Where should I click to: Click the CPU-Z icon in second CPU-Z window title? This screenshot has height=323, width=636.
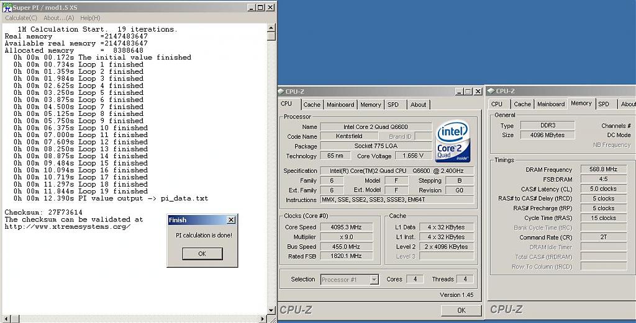[x=492, y=91]
